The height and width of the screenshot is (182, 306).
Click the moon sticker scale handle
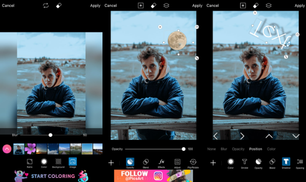197,58
